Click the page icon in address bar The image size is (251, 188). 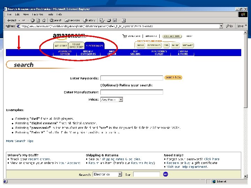coord(18,26)
